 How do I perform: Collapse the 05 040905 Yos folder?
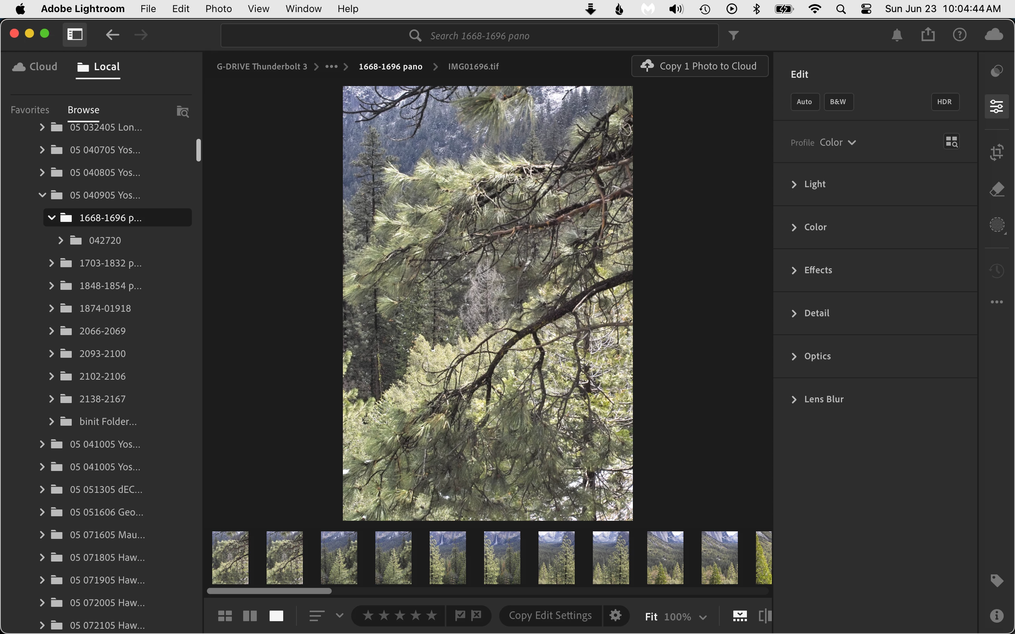point(42,195)
